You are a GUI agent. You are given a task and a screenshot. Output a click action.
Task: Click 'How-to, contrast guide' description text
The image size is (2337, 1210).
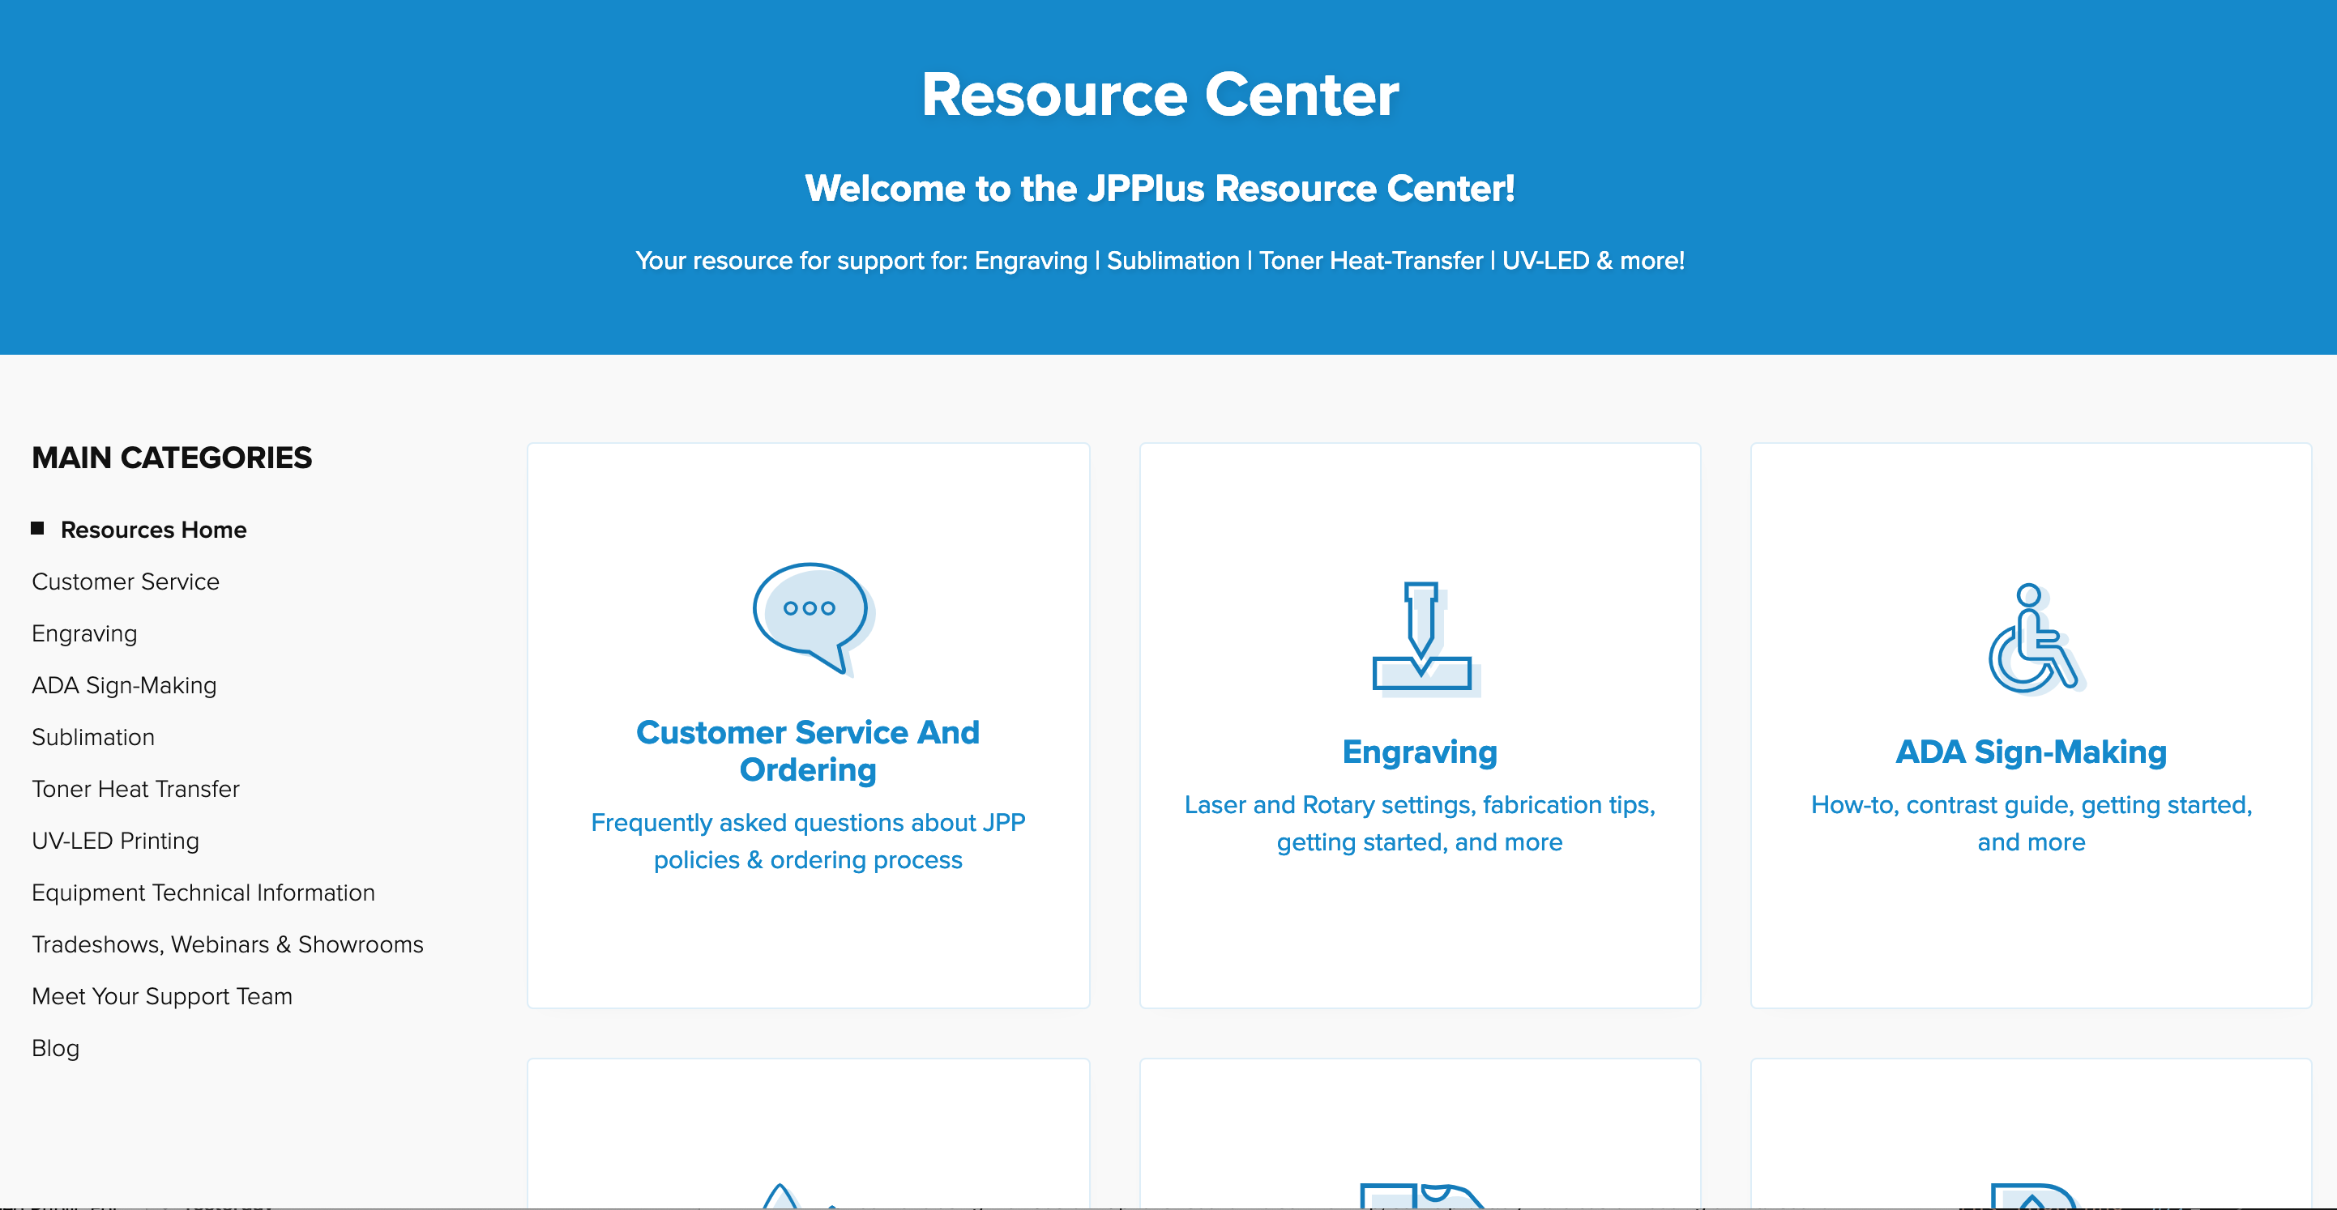2031,824
